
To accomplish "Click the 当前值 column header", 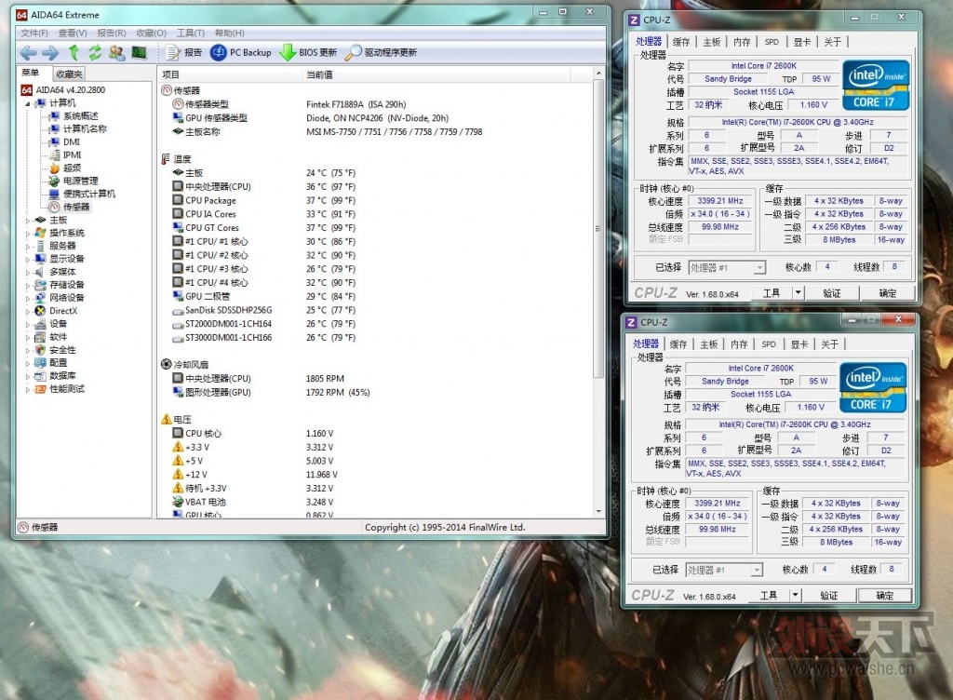I will coord(436,74).
